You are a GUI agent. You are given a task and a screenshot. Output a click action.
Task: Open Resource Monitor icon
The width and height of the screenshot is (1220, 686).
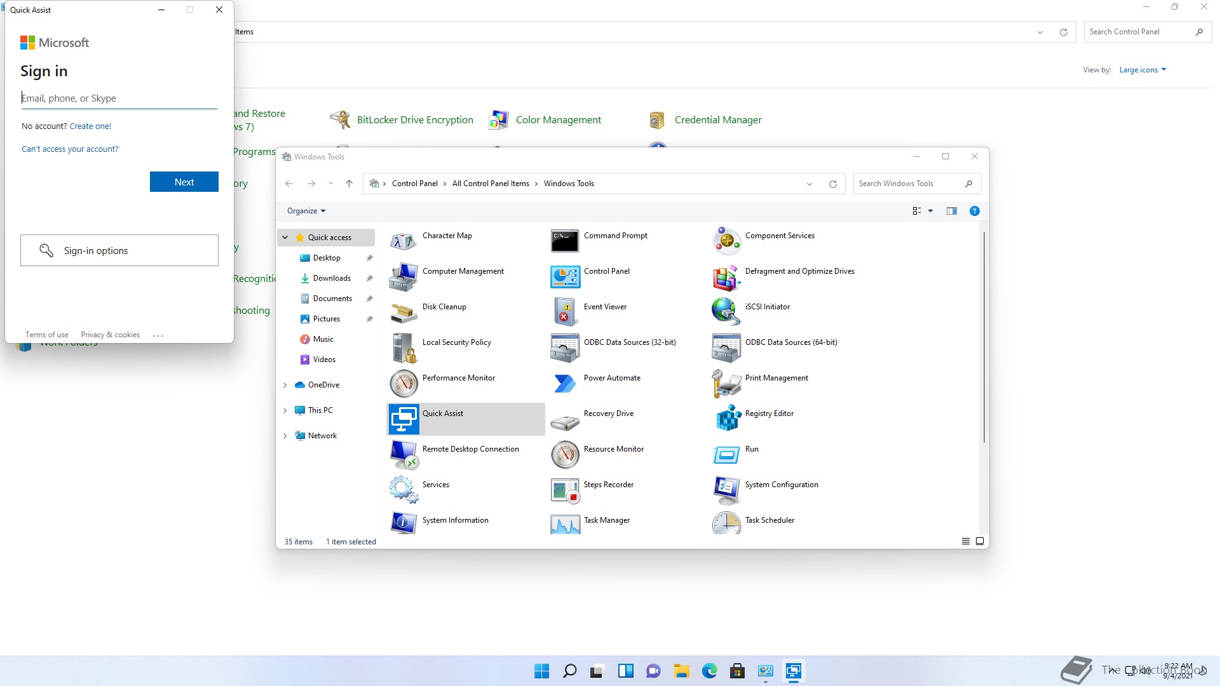tap(565, 455)
